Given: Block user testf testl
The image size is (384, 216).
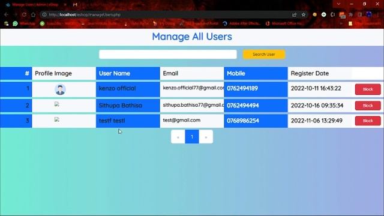Looking at the screenshot, I should click(x=368, y=121).
